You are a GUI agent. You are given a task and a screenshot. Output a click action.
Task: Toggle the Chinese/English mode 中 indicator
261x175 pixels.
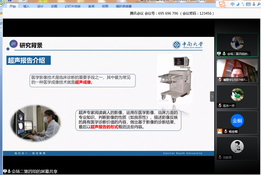pos(232,4)
